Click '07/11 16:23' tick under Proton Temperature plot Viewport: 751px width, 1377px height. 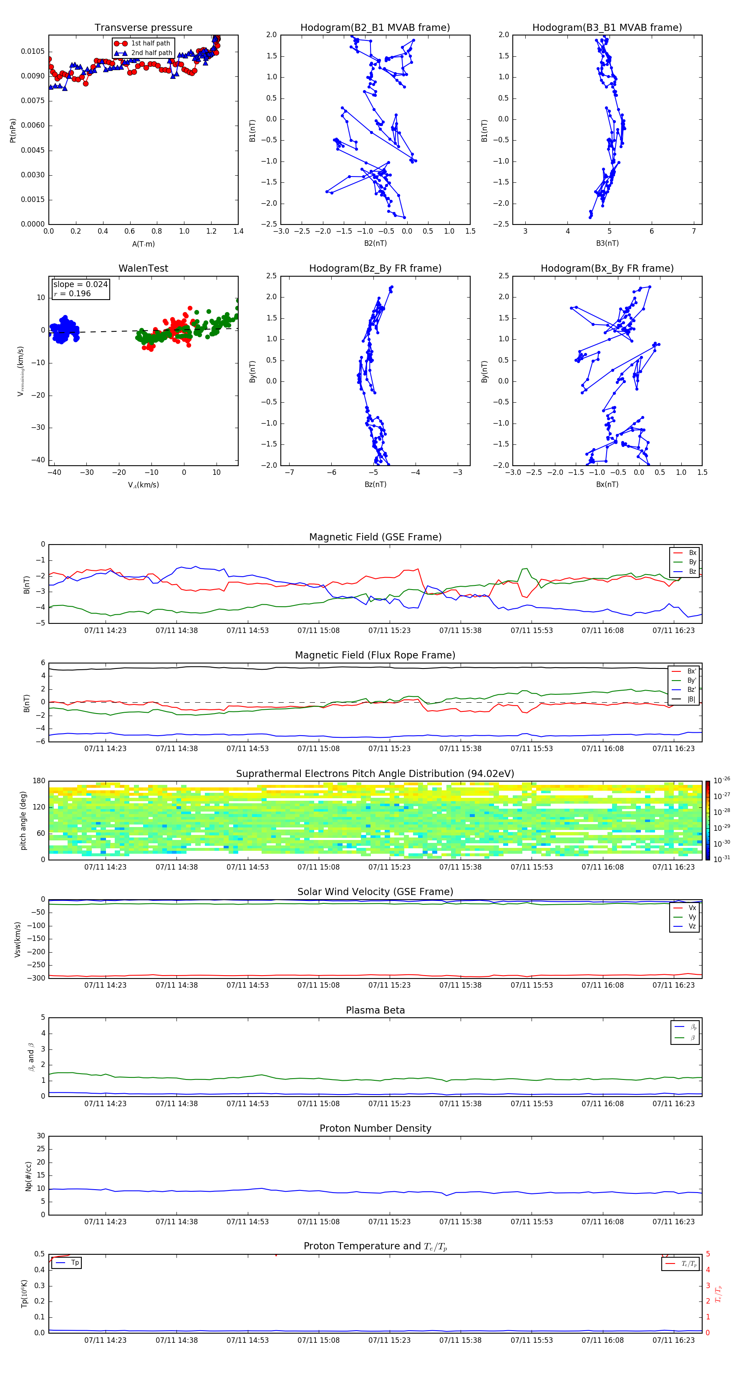(x=673, y=1340)
